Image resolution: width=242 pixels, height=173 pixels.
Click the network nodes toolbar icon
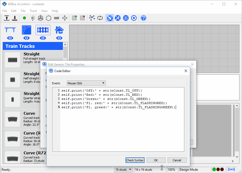[x=92, y=18]
